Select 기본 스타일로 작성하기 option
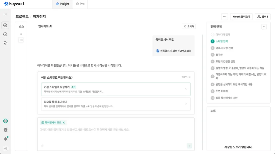275x154 pixels. click(116, 89)
